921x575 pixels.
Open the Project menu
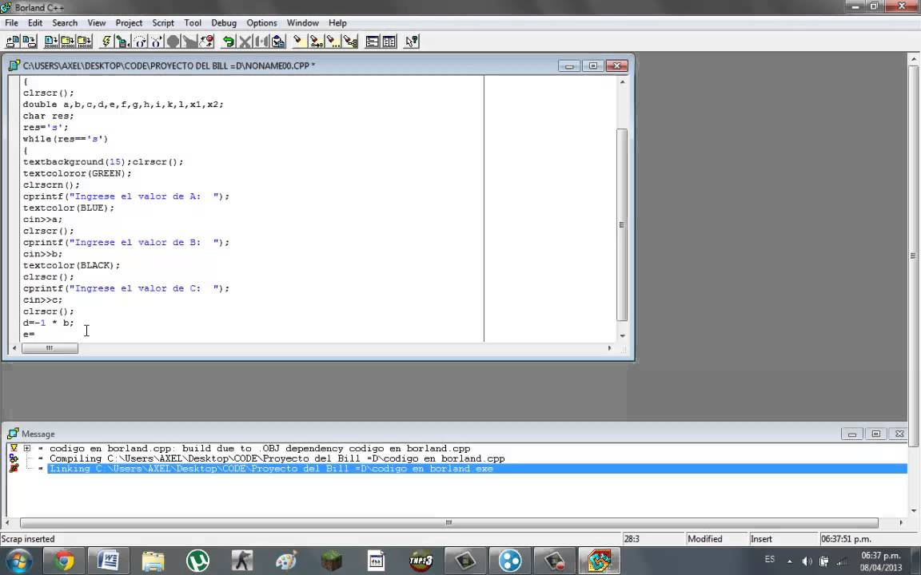[129, 23]
